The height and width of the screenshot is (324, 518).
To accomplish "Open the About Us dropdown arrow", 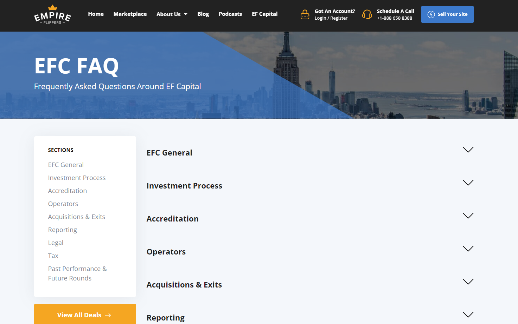I will pyautogui.click(x=186, y=14).
